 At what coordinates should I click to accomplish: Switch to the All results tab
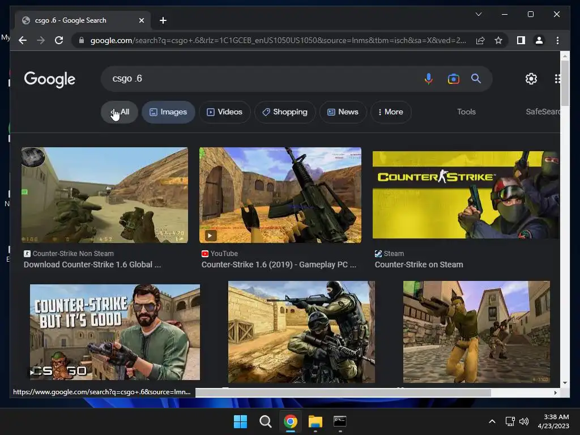[120, 112]
